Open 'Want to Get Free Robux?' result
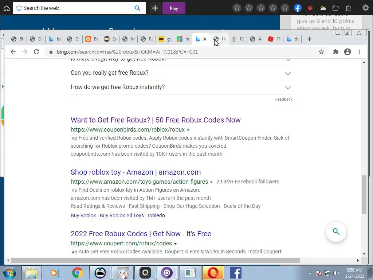The image size is (373, 280). 156,120
